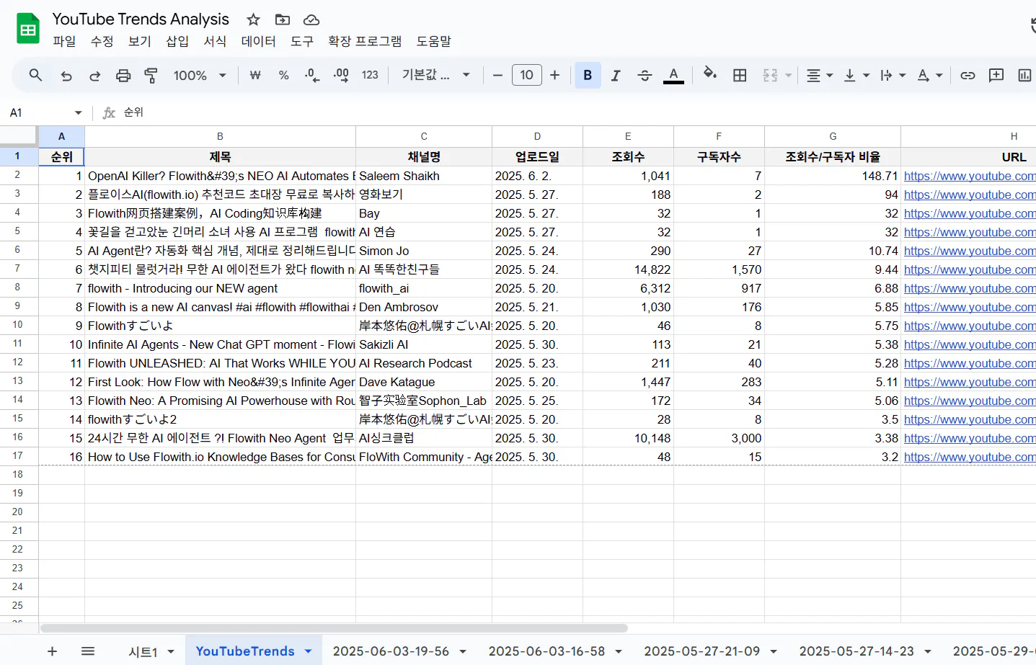Open the cell borders tool
Viewport: 1036px width, 665px height.
coord(740,75)
